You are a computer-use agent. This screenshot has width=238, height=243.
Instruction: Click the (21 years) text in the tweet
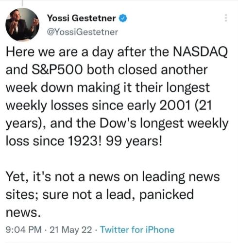(x=109, y=114)
